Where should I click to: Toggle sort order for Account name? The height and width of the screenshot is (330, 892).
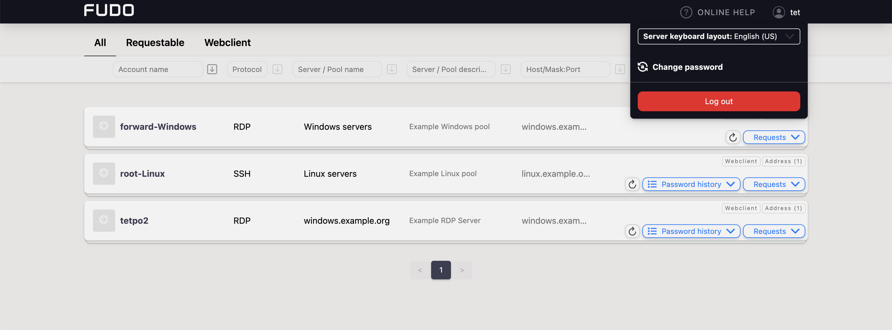coord(212,69)
